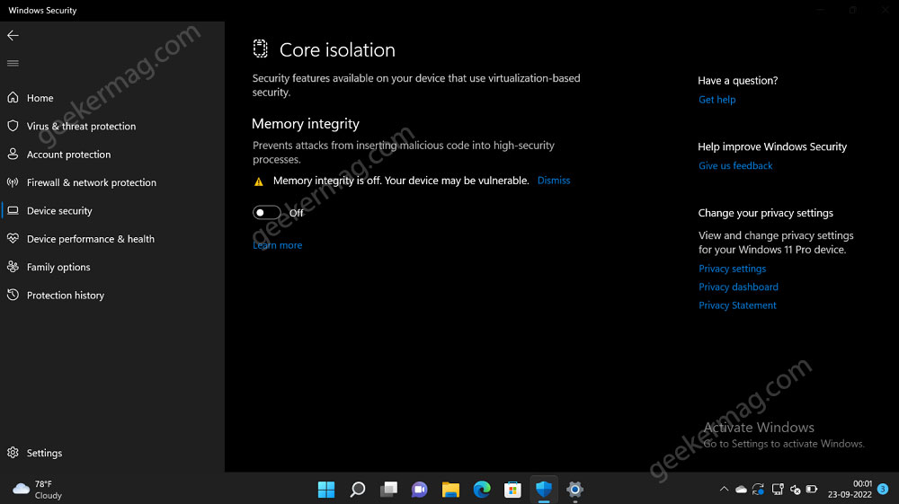899x504 pixels.
Task: Launch Microsoft Edge from the taskbar
Action: [482, 489]
